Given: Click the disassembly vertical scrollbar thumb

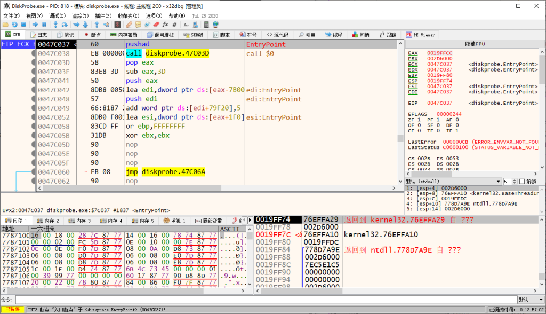Looking at the screenshot, I should (400, 138).
